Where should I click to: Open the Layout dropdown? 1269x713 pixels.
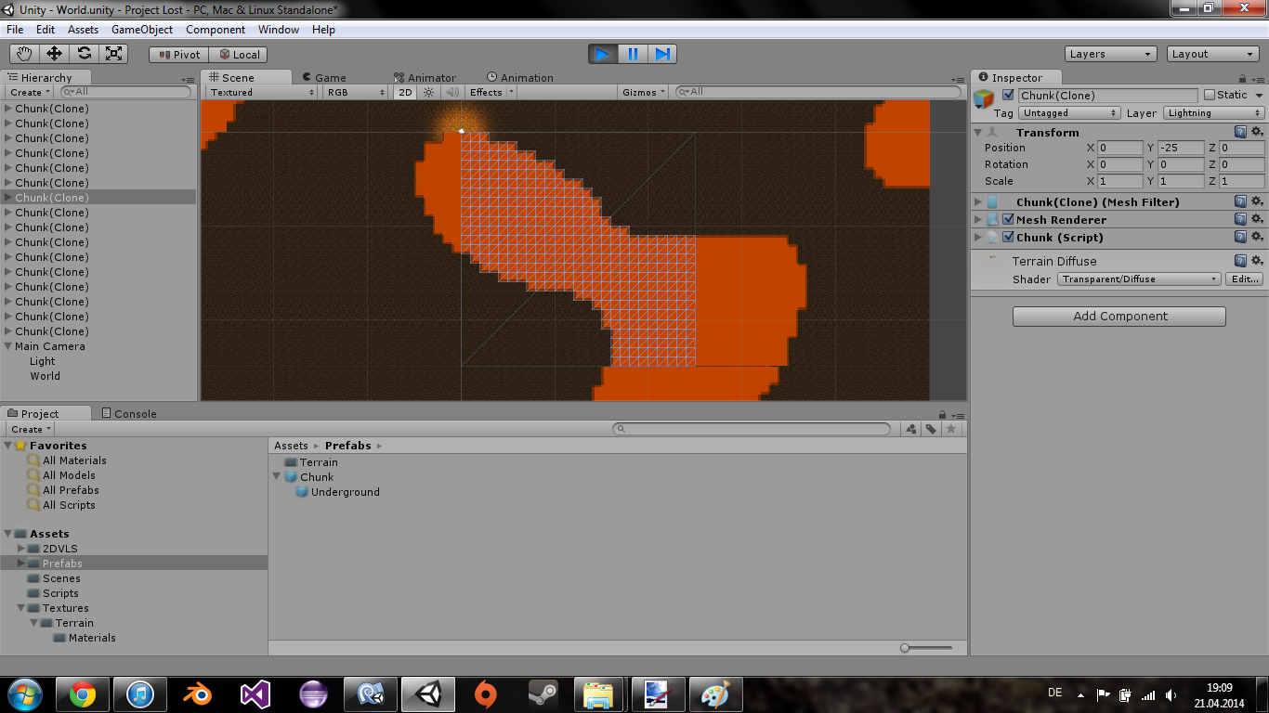coord(1213,54)
